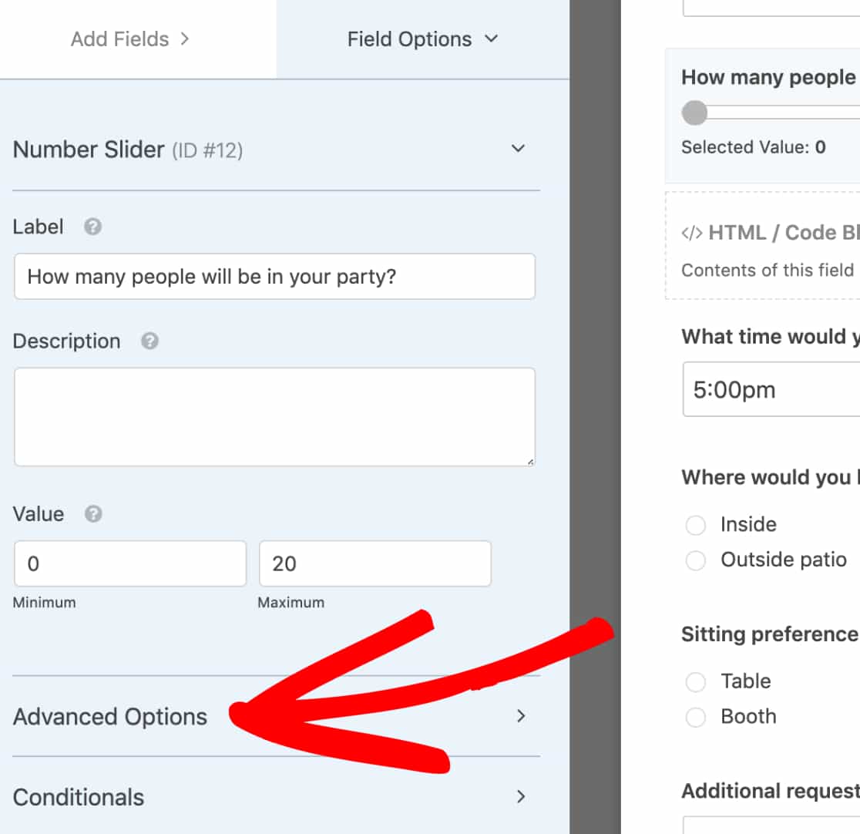The height and width of the screenshot is (834, 860).
Task: Click the Value help icon
Action: pos(92,513)
